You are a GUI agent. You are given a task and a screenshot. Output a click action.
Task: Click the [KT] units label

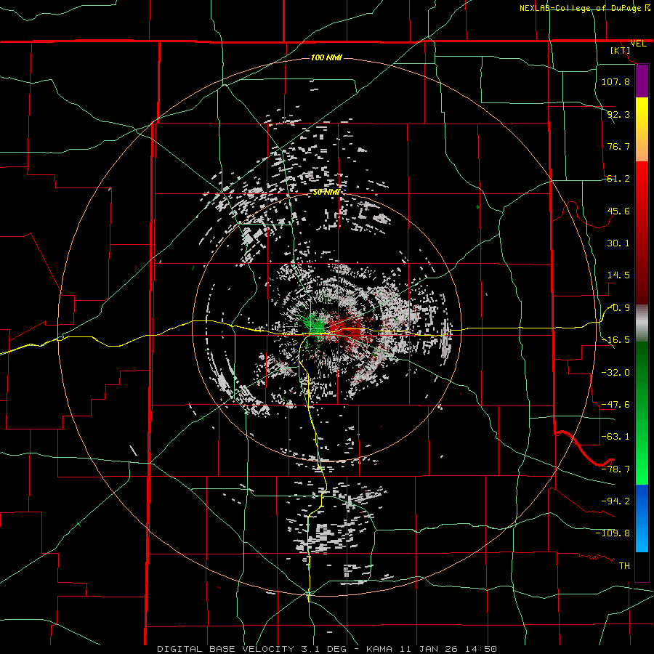tap(621, 50)
